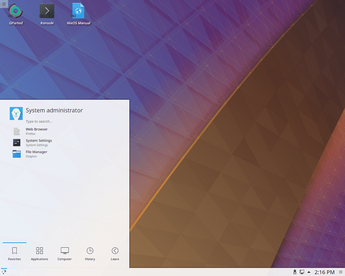The height and width of the screenshot is (276, 345).
Task: Select the Leave tab
Action: 115,254
